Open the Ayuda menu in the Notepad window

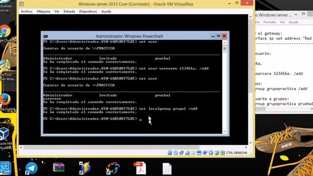tap(293, 22)
